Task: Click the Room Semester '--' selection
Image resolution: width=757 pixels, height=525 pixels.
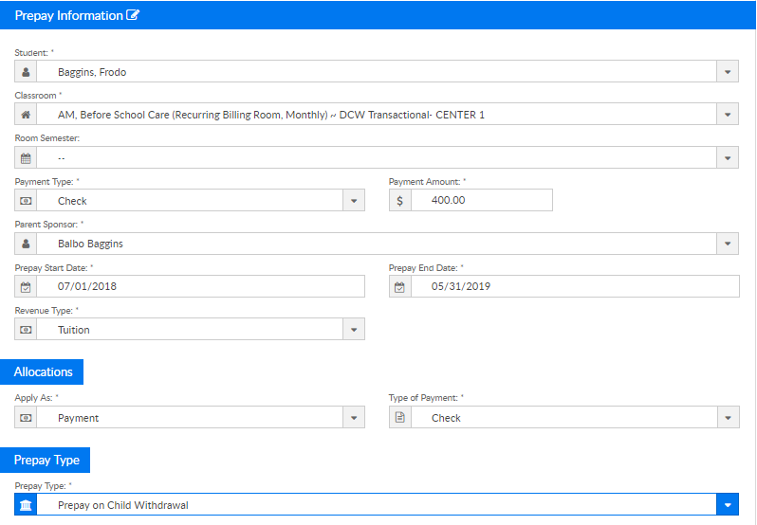Action: pos(62,158)
